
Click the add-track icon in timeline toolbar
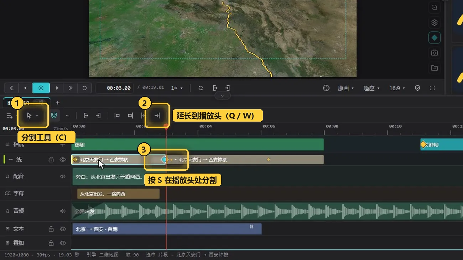pos(10,116)
